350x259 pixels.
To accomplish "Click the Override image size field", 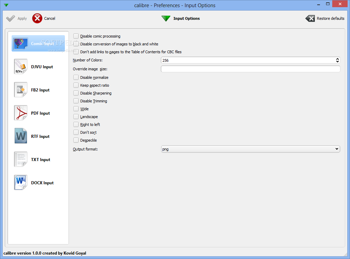I will [x=250, y=69].
